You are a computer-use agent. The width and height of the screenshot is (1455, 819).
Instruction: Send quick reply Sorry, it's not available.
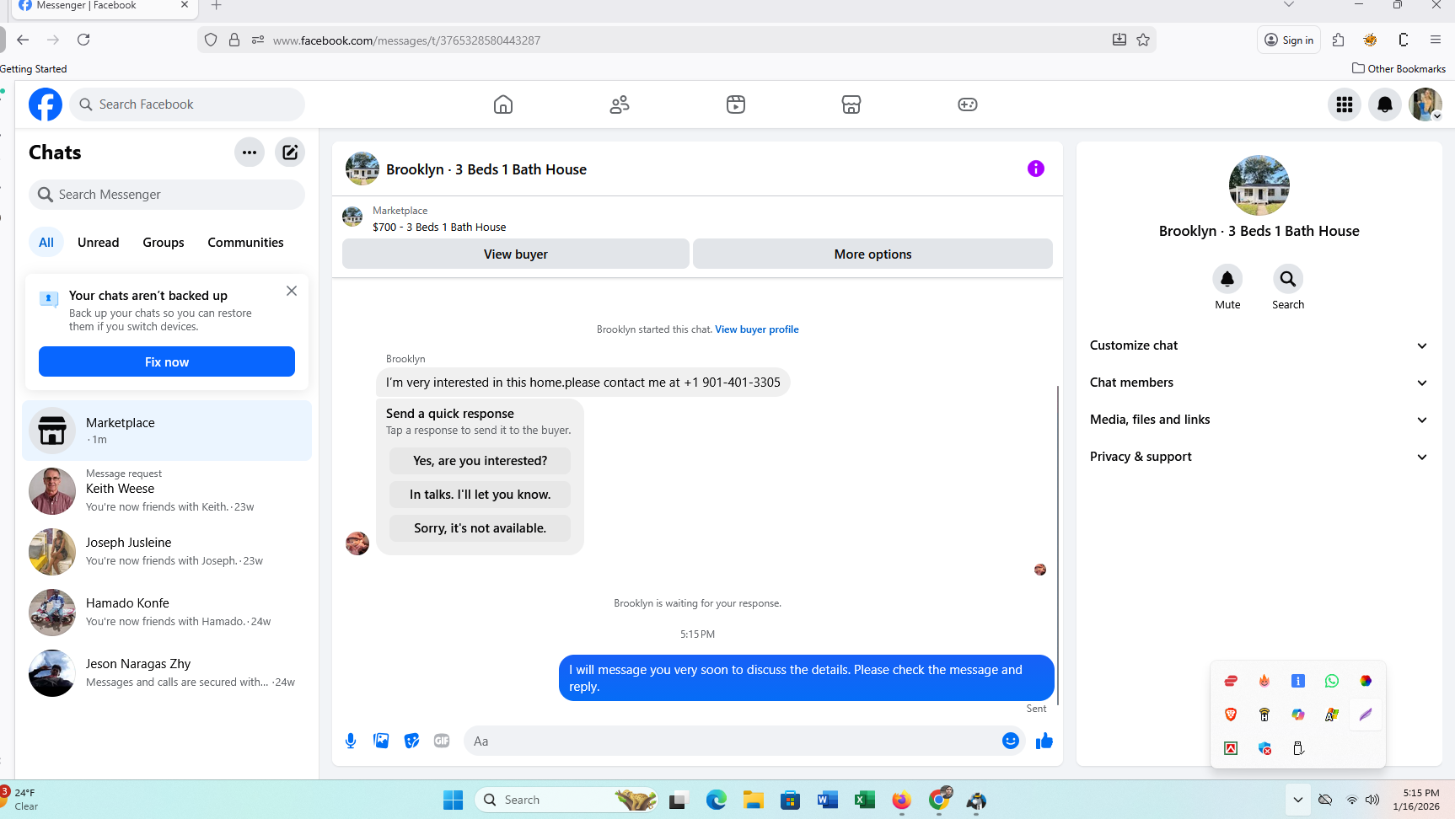click(480, 528)
